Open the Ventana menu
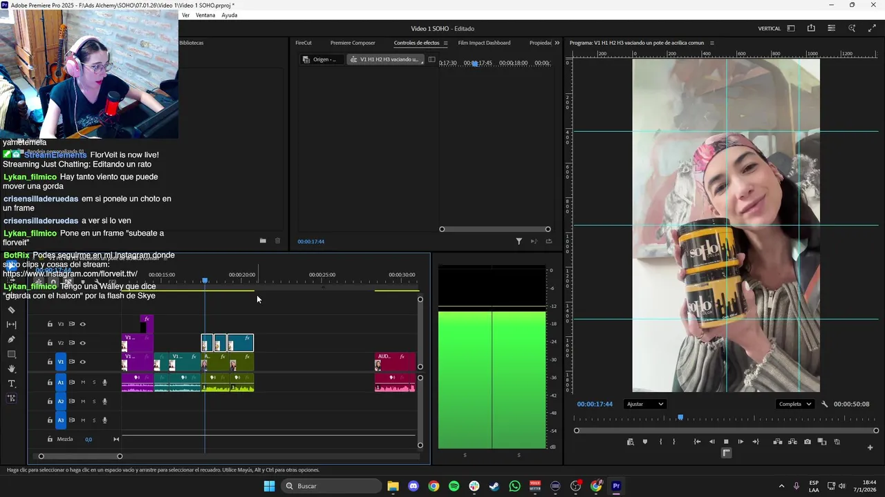 pyautogui.click(x=205, y=15)
